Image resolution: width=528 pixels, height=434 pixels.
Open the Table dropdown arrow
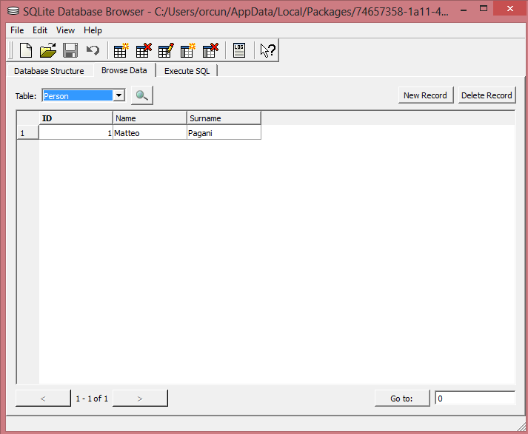pos(118,95)
